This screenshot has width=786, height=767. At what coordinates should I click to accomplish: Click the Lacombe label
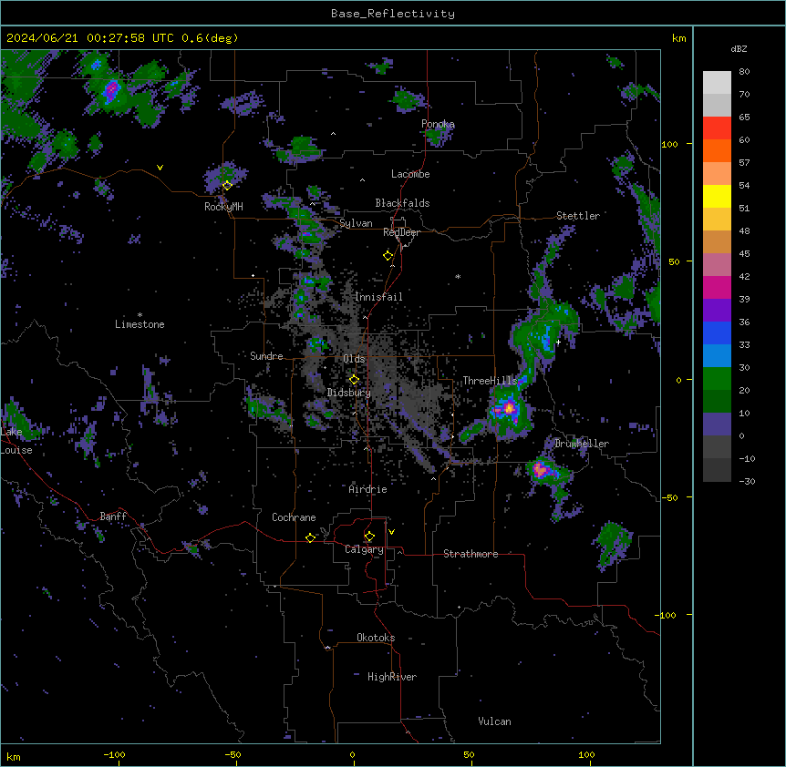(x=410, y=174)
